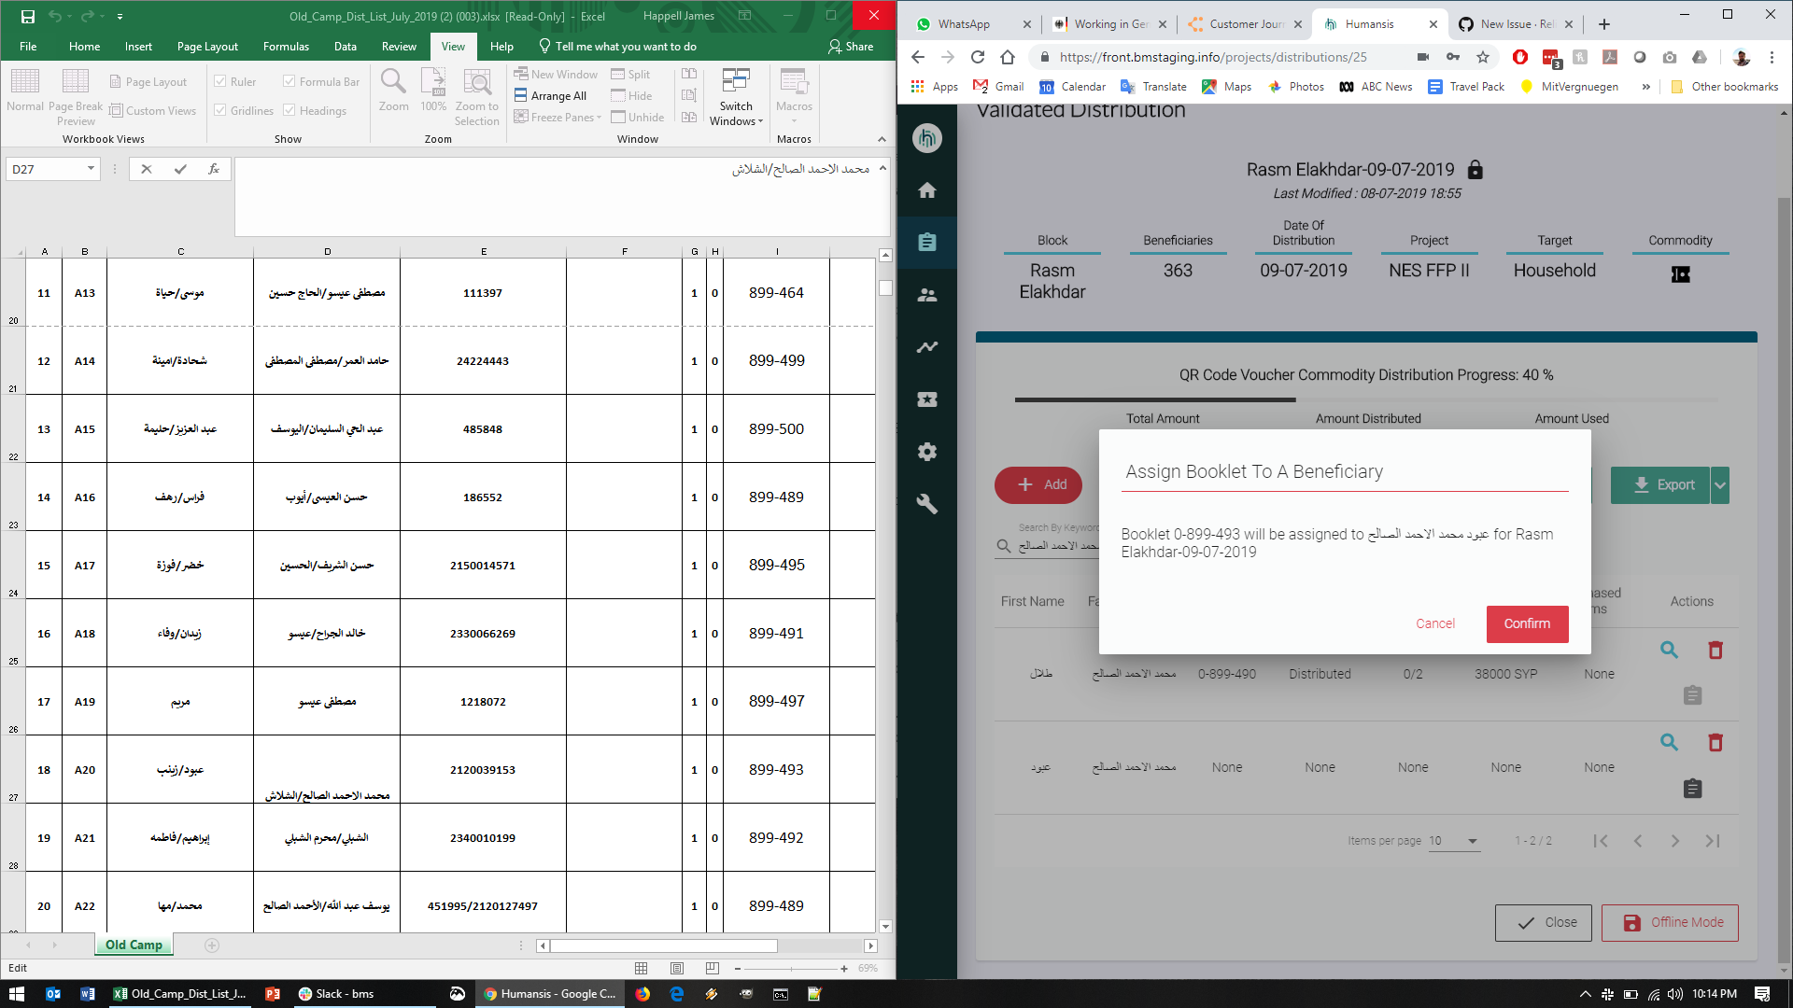The height and width of the screenshot is (1008, 1793).
Task: Toggle the Gridlines checkbox
Action: click(x=221, y=110)
